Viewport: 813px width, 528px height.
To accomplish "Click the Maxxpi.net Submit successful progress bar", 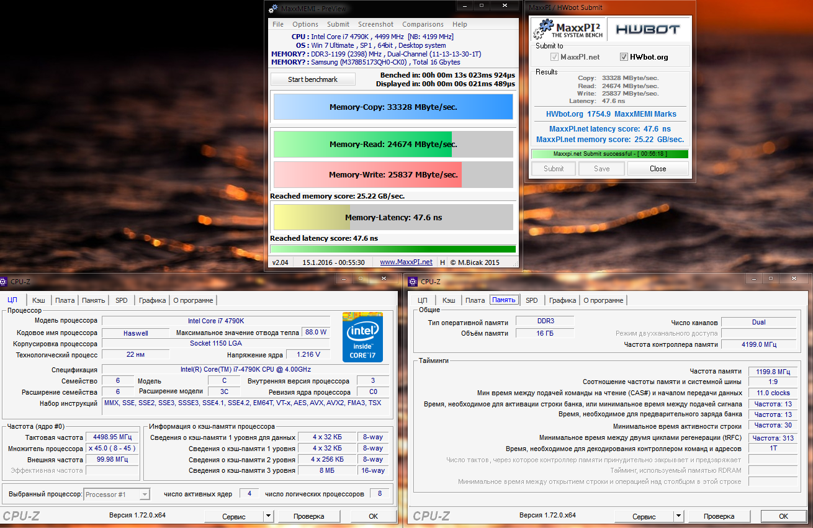I will pos(609,154).
